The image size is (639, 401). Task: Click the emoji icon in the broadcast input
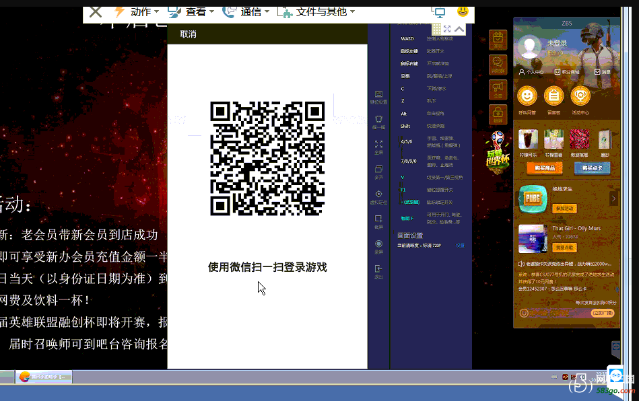pyautogui.click(x=524, y=313)
